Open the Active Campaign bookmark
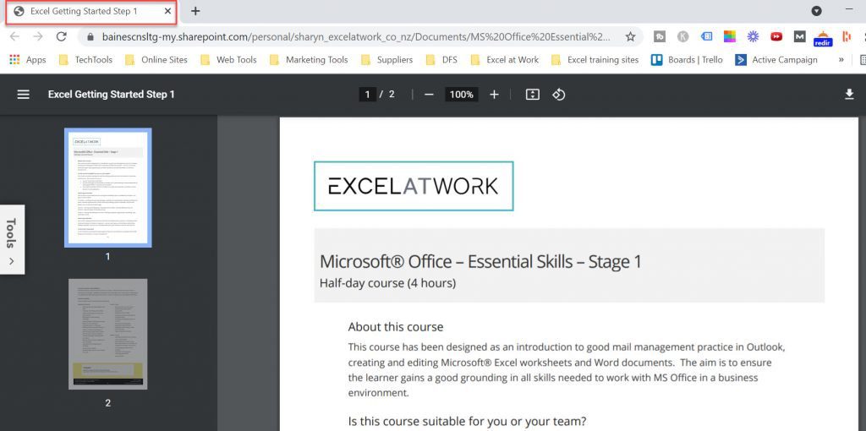Screen dimensions: 866x431 (x=776, y=60)
